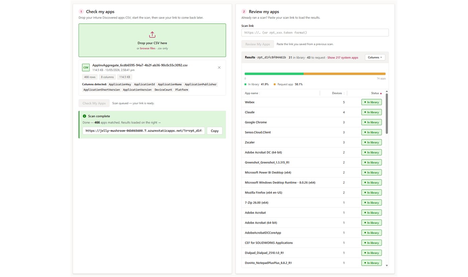Click scrollbar up arrow in results table

[x=387, y=91]
